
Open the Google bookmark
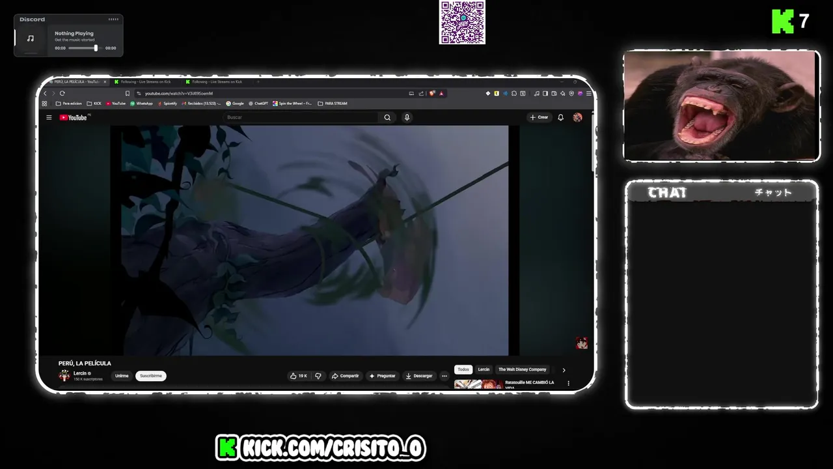pos(235,103)
